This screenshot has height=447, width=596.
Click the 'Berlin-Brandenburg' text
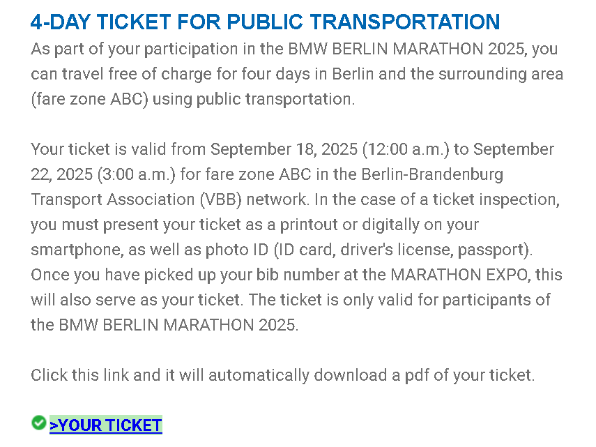click(431, 174)
